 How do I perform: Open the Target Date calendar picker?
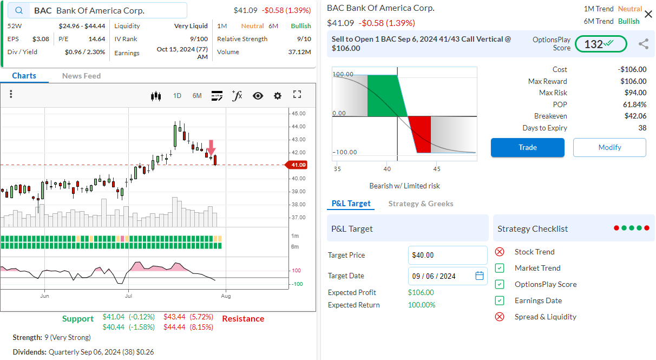pyautogui.click(x=479, y=276)
